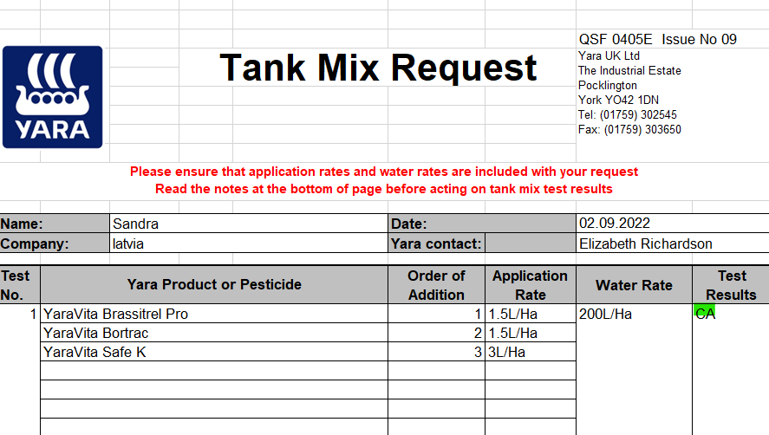The height and width of the screenshot is (435, 769).
Task: Click the 3L/Ha application rate cell
Action: click(x=530, y=352)
